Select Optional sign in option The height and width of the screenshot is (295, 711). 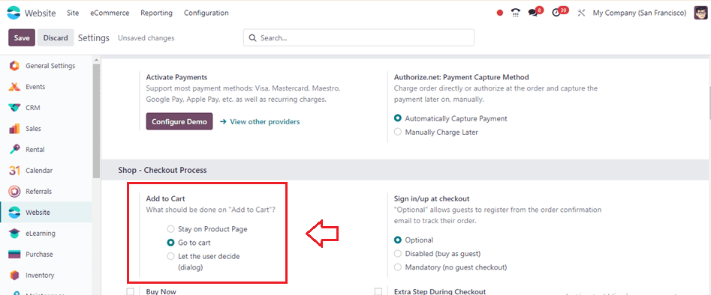398,240
